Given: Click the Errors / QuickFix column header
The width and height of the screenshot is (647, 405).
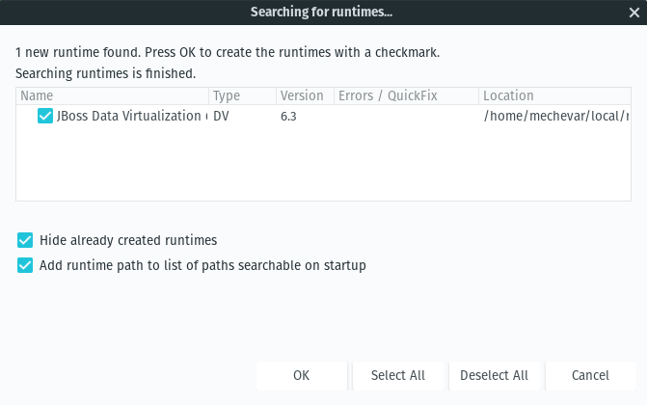Looking at the screenshot, I should (407, 95).
